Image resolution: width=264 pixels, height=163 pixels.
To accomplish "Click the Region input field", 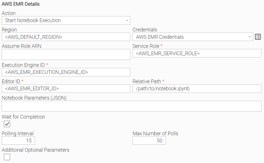I will coord(66,37).
